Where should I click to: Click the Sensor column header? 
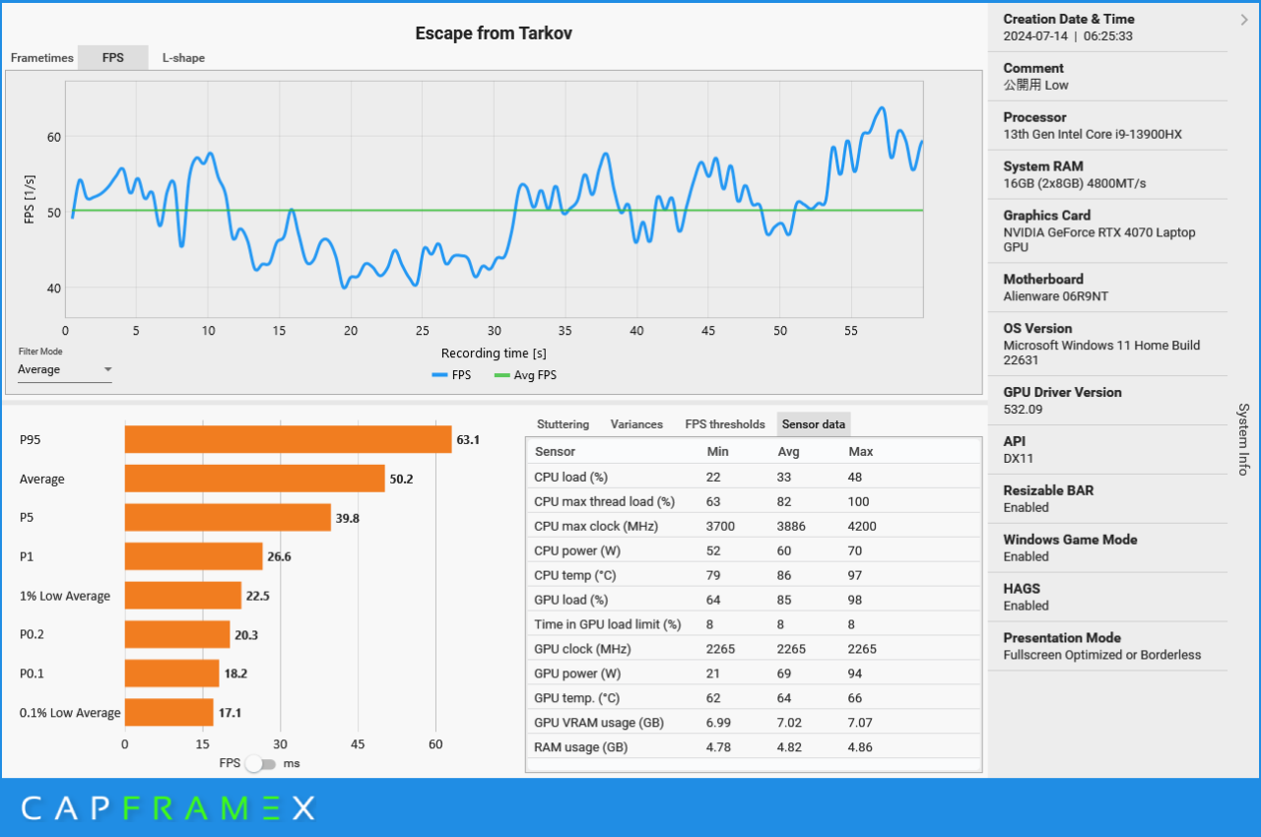555,452
